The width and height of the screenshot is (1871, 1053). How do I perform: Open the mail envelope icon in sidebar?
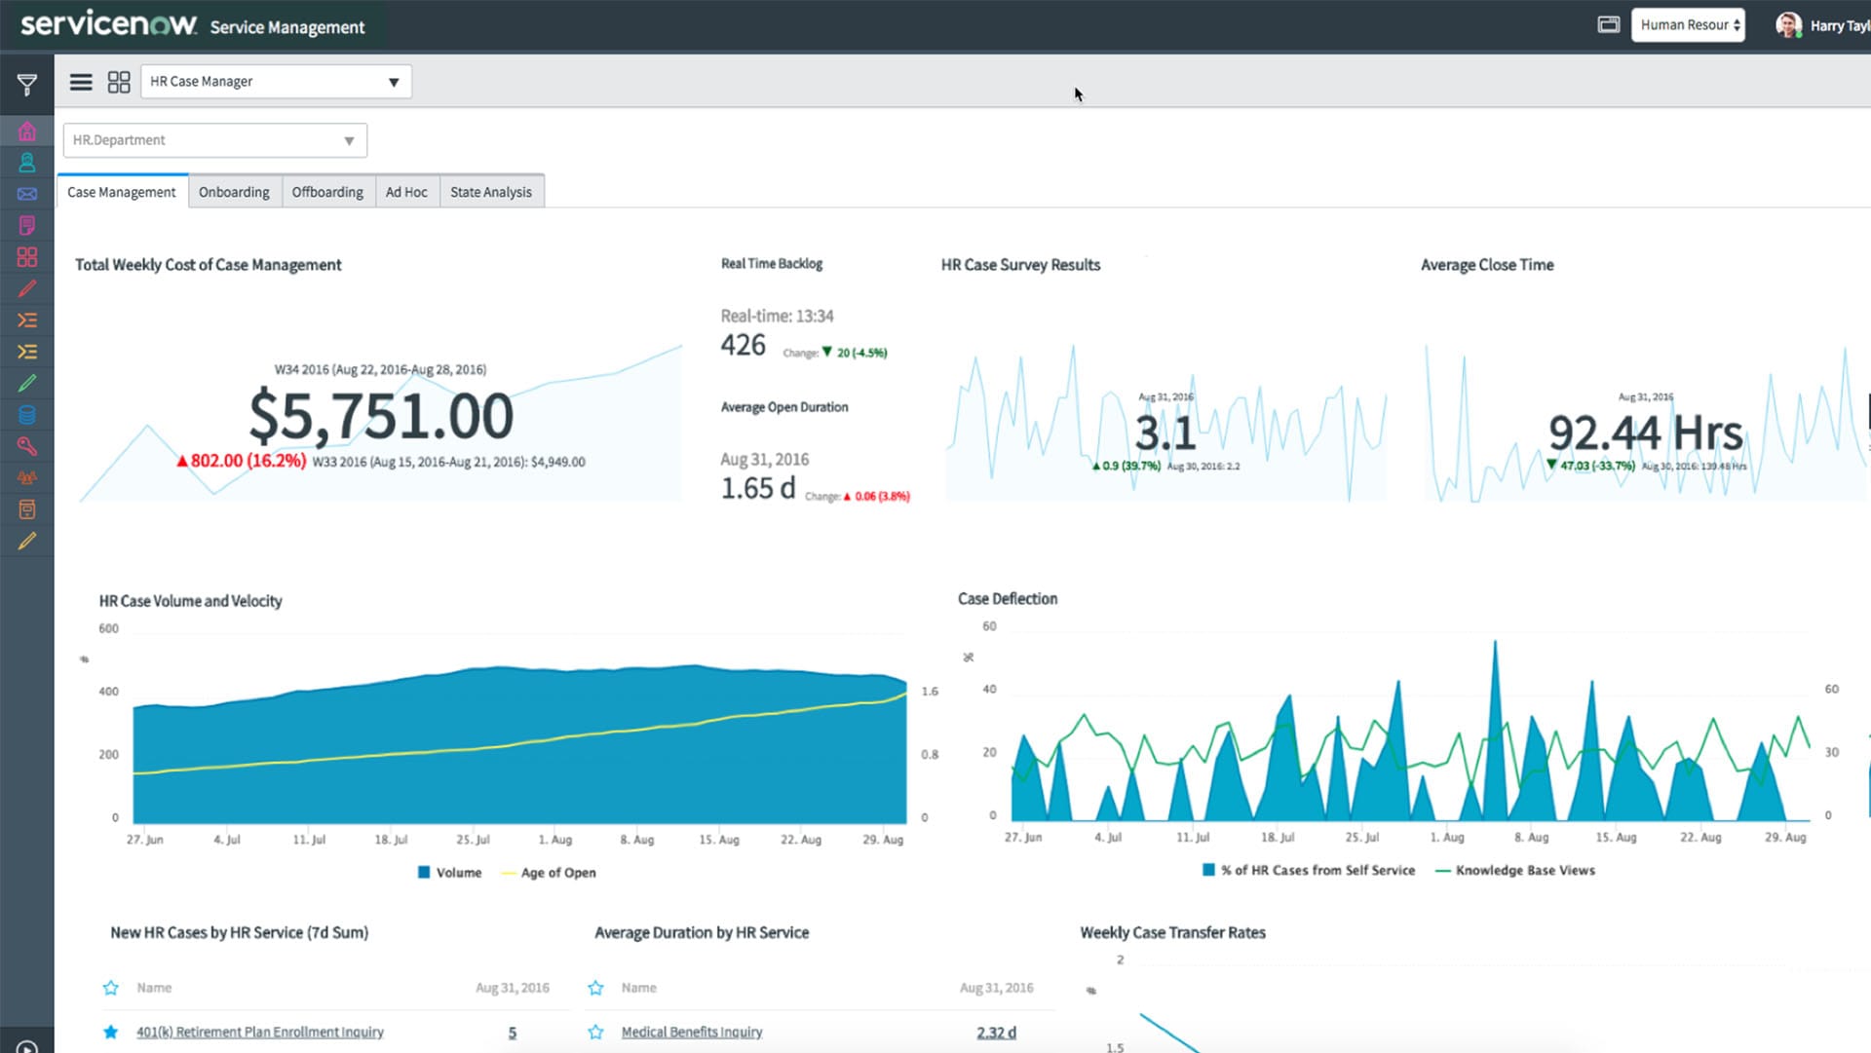click(x=27, y=194)
